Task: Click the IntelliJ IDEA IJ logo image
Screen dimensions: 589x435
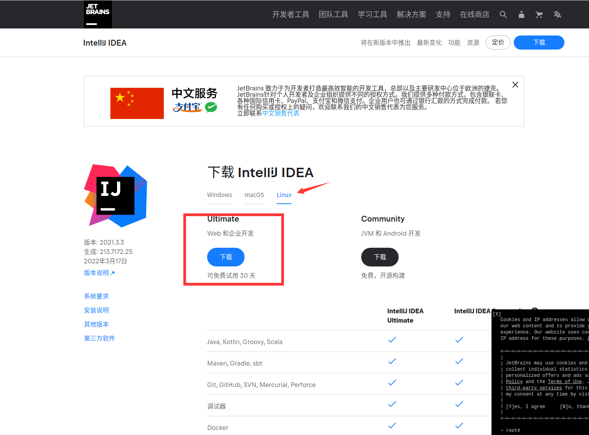Action: click(115, 195)
